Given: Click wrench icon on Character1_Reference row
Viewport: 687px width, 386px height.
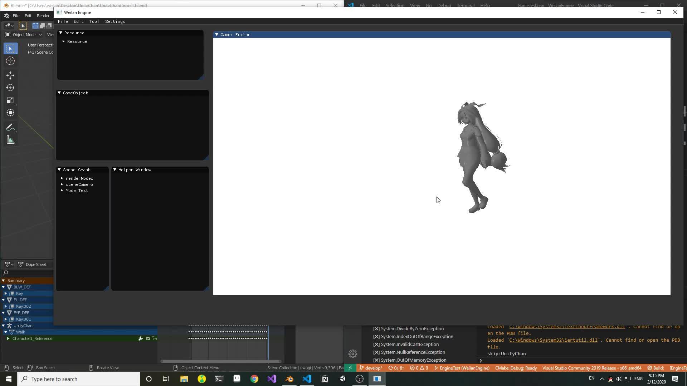Looking at the screenshot, I should pos(141,338).
